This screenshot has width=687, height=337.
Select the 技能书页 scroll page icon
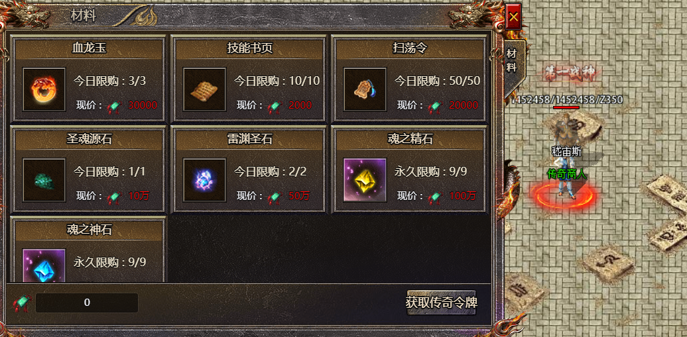(204, 89)
